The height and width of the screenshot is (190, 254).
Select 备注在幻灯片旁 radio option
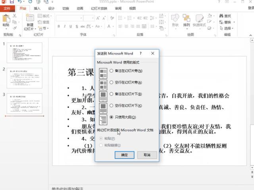pos(111,71)
